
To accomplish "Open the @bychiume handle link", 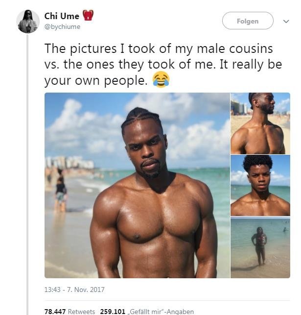I will (x=62, y=27).
